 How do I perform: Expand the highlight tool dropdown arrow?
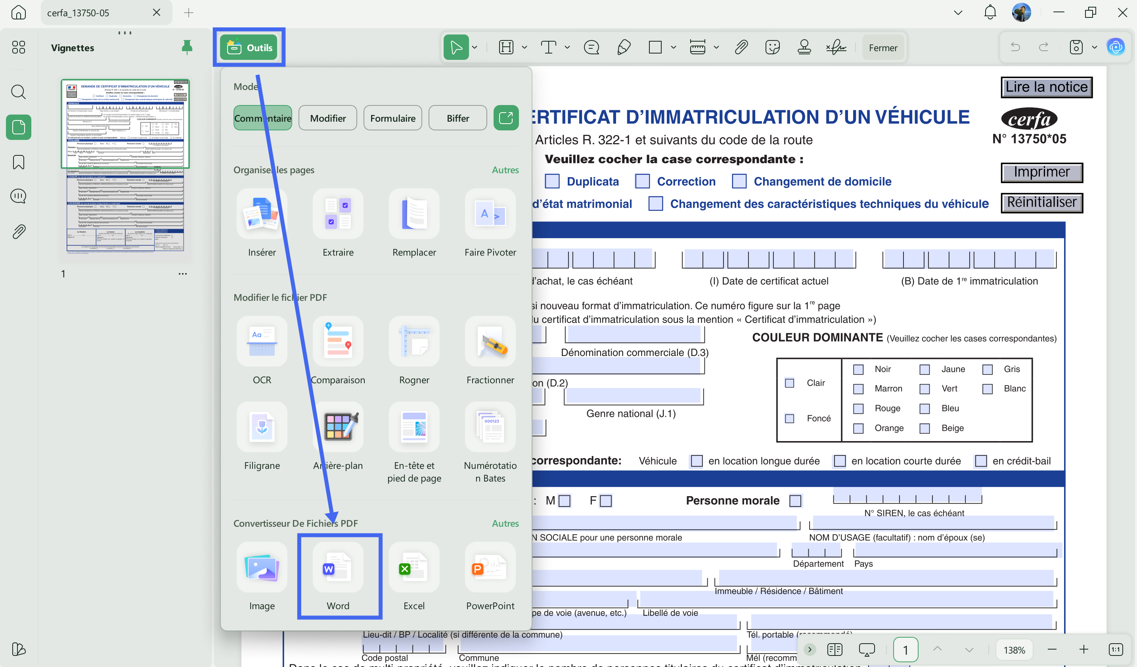pos(524,47)
